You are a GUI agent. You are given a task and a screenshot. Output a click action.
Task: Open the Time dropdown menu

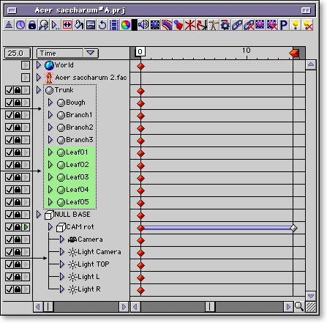pyautogui.click(x=67, y=53)
